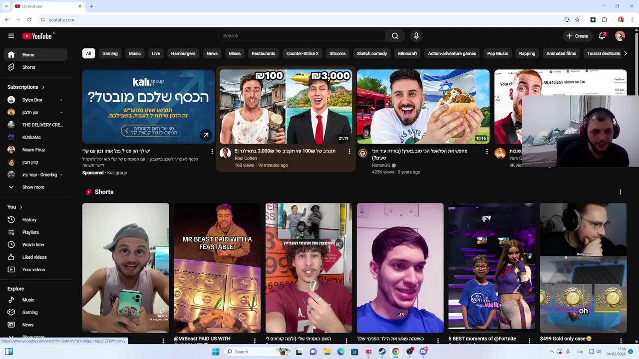Open Playlists in the sidebar
The height and width of the screenshot is (359, 639).
35,232
